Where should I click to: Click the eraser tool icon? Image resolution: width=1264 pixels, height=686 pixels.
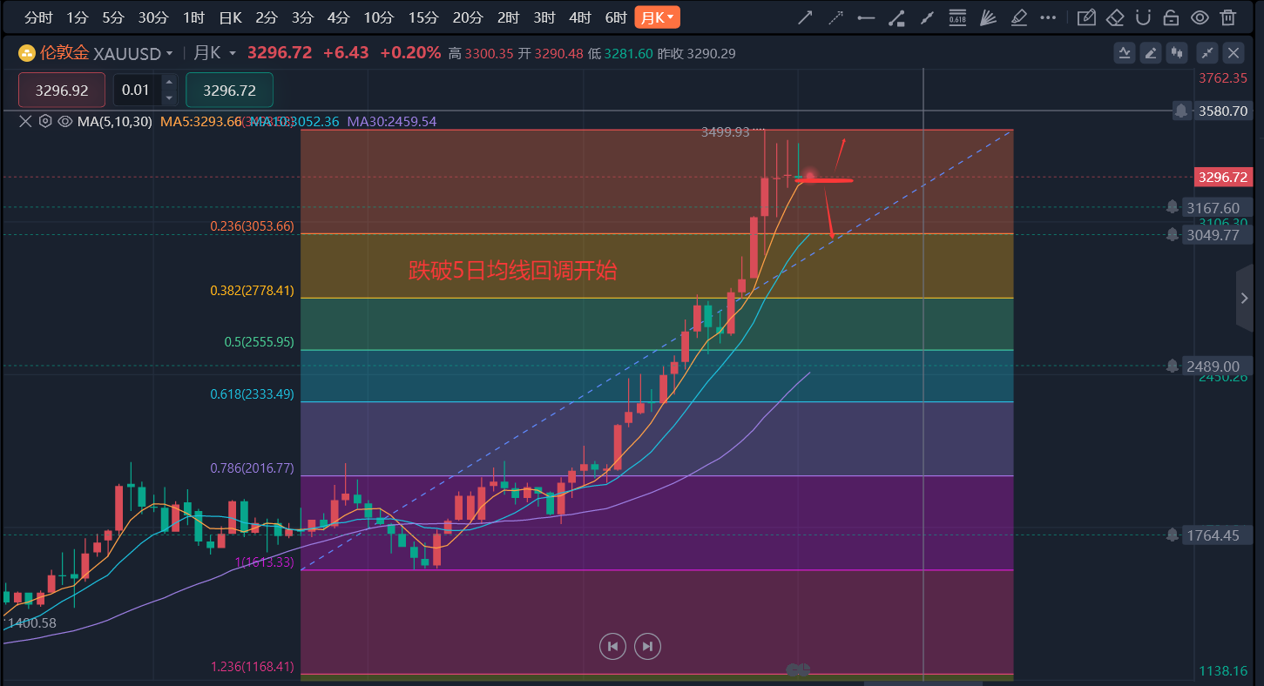point(1115,17)
